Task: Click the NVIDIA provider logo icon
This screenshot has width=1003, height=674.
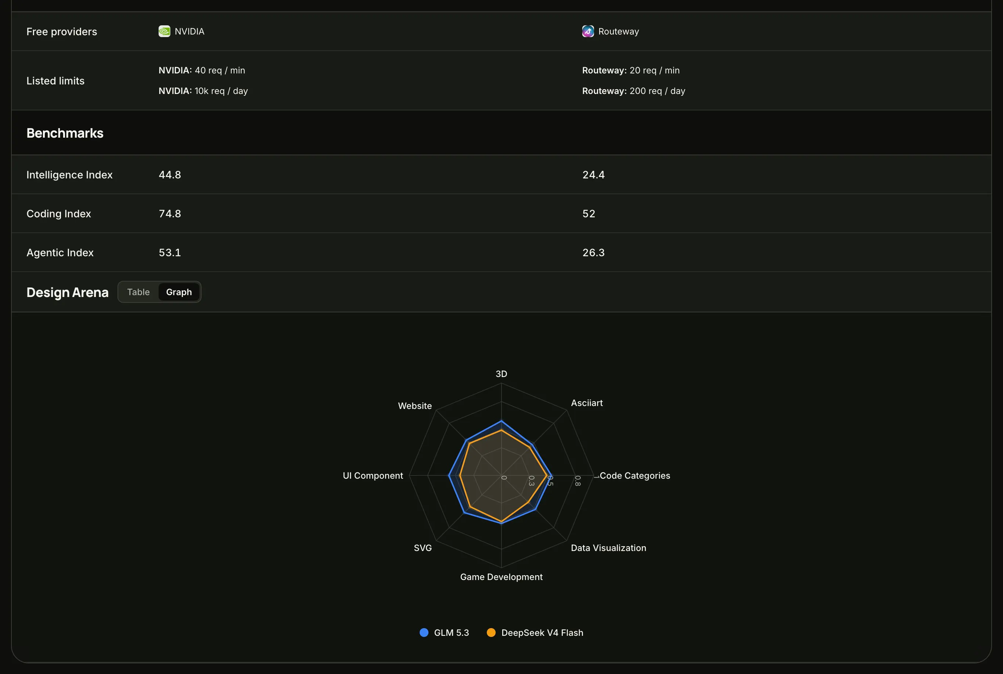Action: [x=164, y=31]
